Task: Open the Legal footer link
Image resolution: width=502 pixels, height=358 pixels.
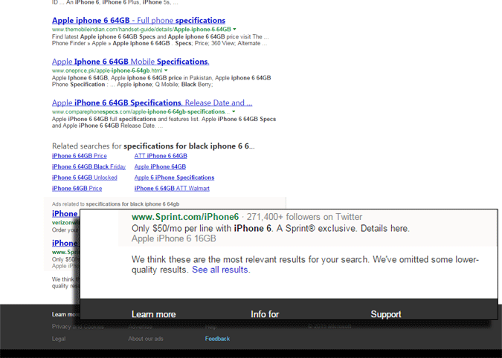Action: tap(59, 339)
